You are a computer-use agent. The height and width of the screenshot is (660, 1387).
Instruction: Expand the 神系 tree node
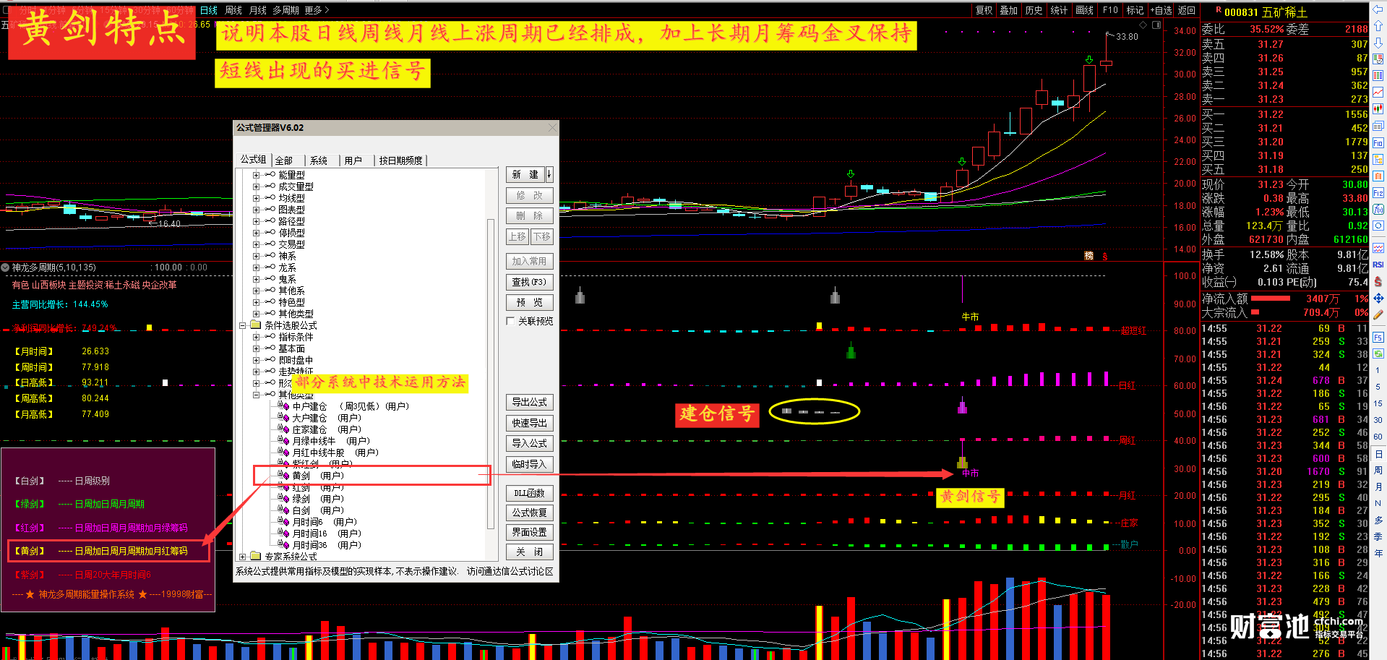(x=256, y=256)
